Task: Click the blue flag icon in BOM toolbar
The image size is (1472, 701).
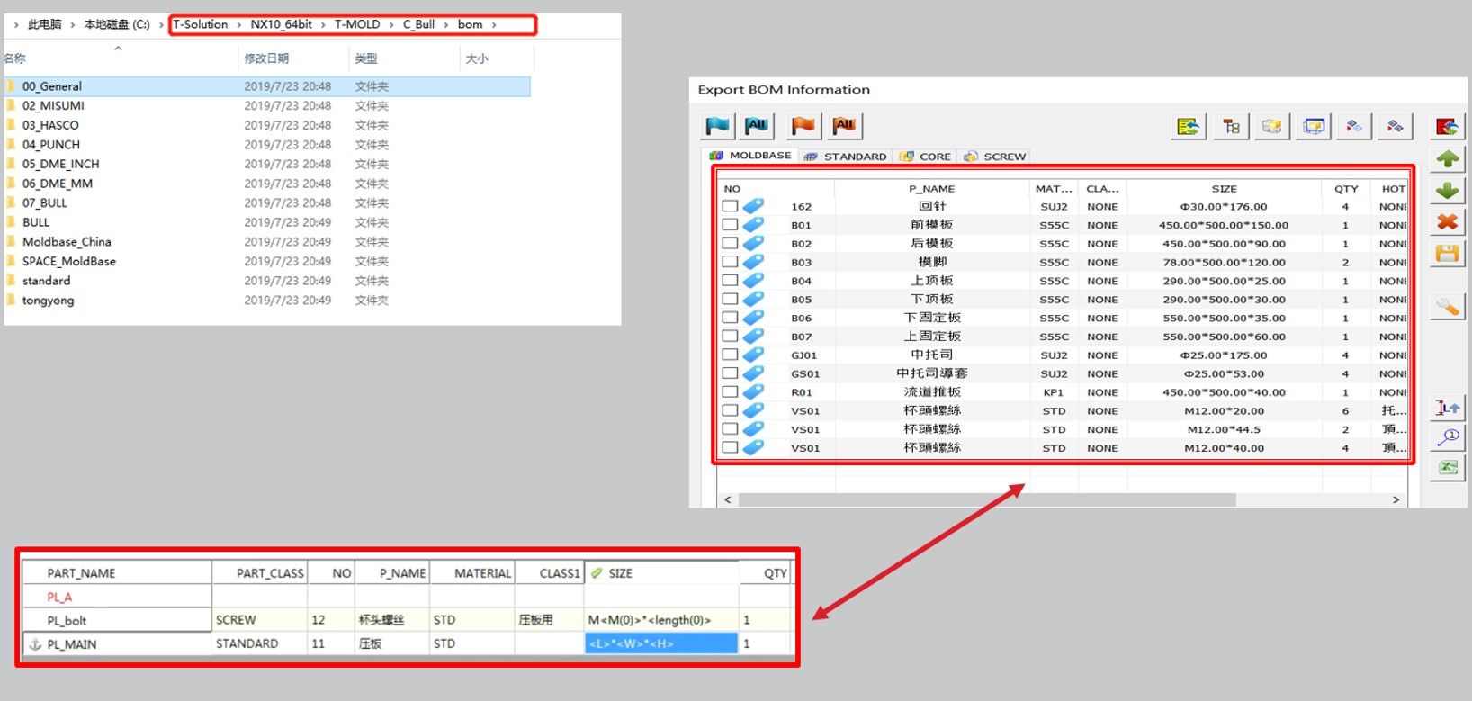Action: pyautogui.click(x=718, y=126)
